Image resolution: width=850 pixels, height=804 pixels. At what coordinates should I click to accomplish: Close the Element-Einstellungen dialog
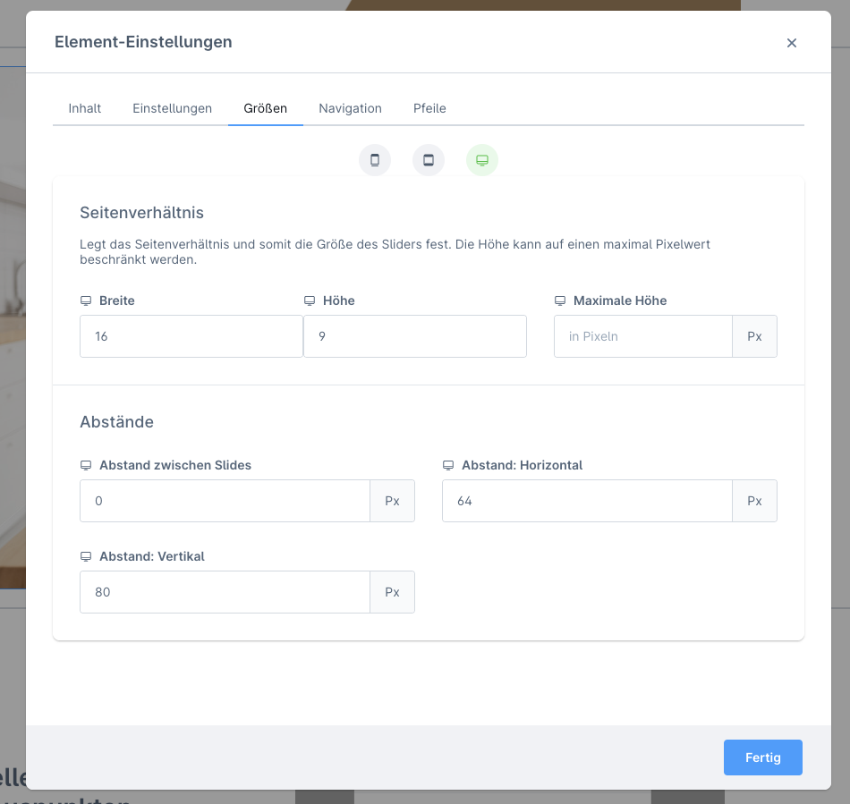pos(791,43)
